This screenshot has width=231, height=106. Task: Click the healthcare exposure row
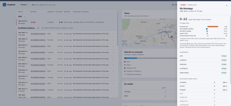[203, 97]
